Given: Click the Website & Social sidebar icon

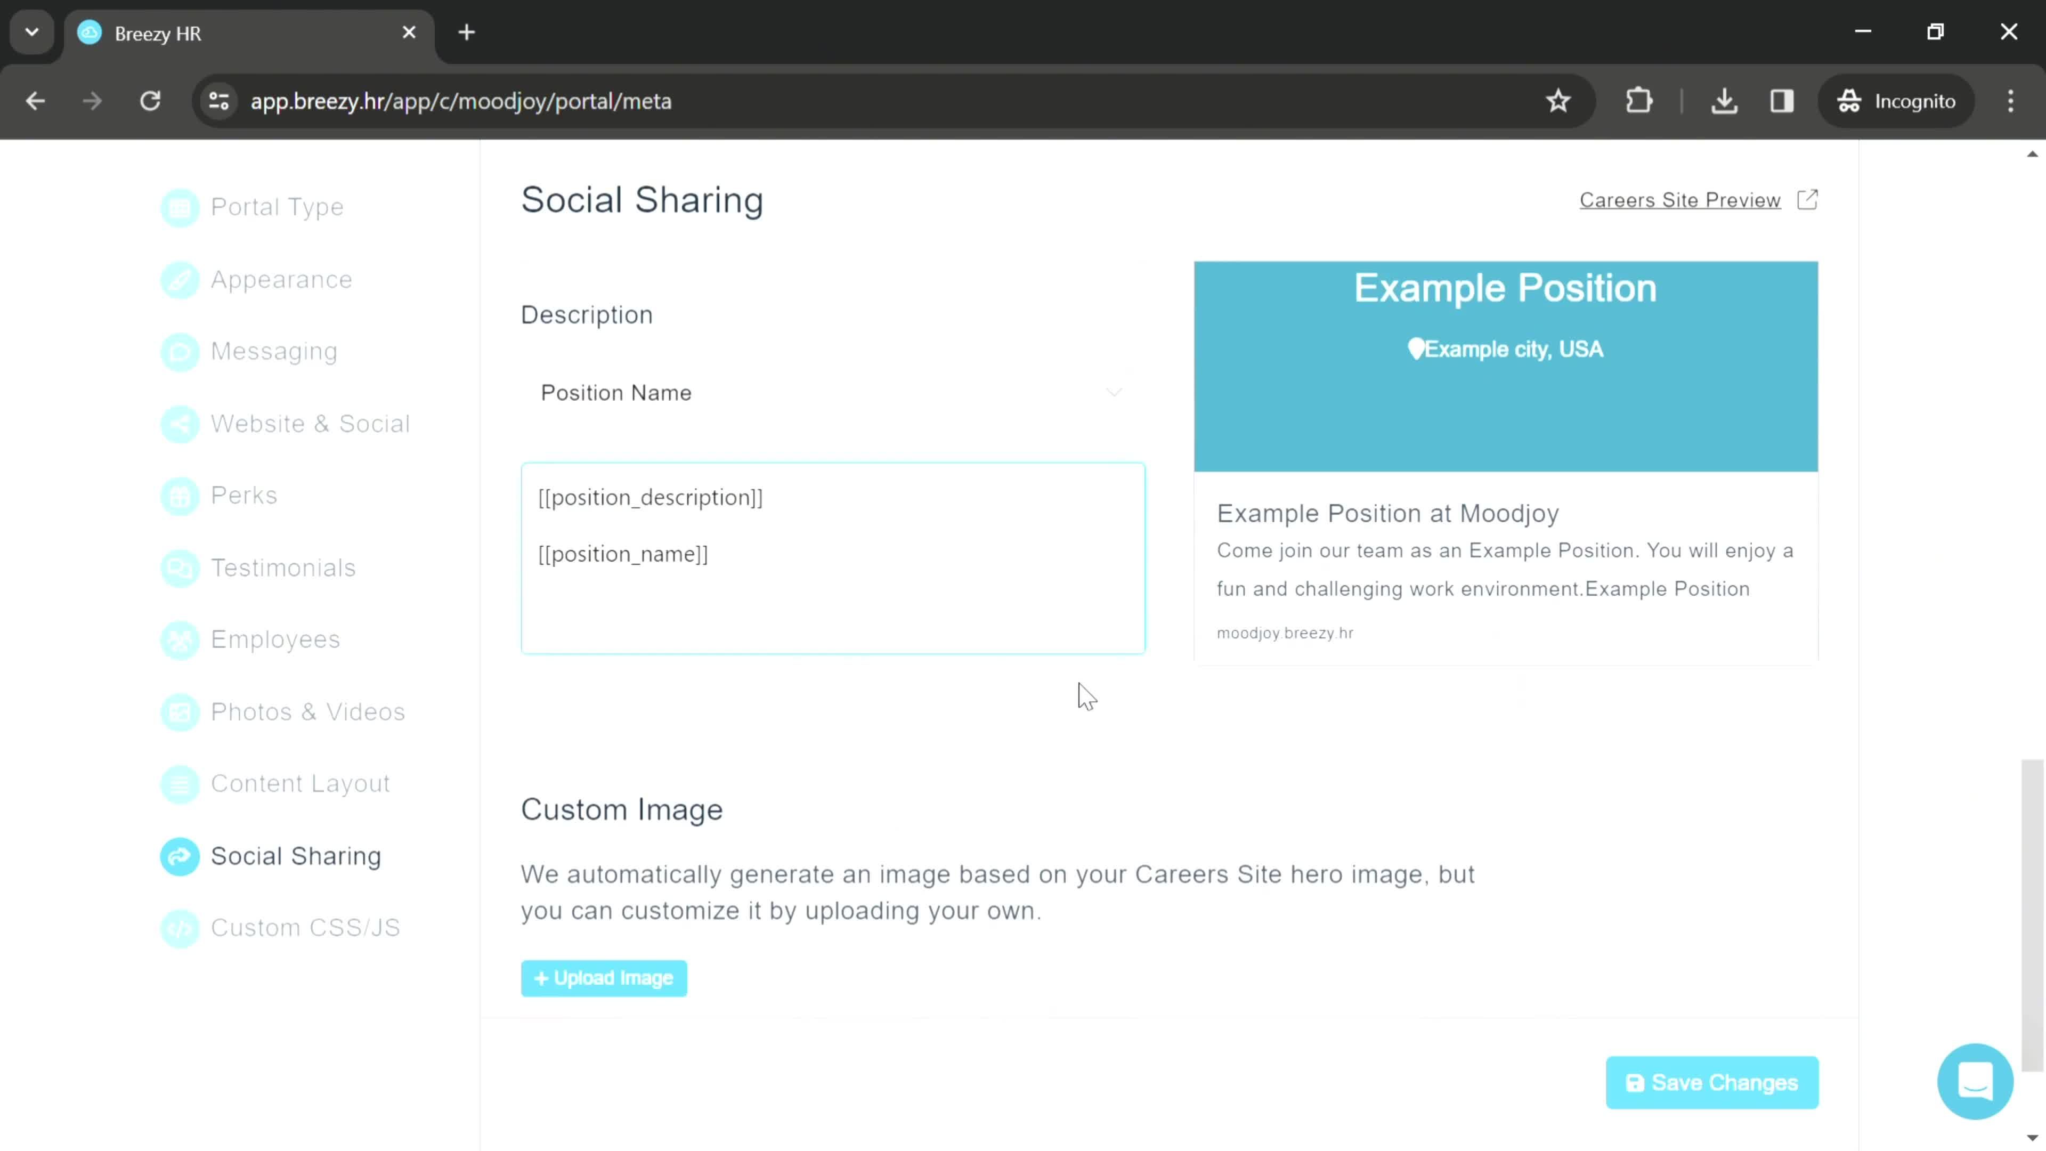Looking at the screenshot, I should click(178, 423).
